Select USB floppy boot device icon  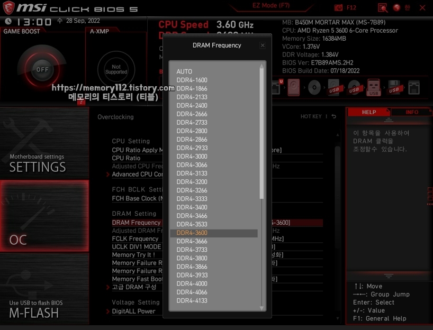(x=394, y=87)
